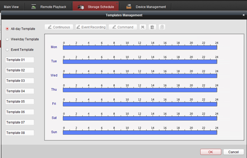Select the All-day Template radio button

(x=7, y=29)
